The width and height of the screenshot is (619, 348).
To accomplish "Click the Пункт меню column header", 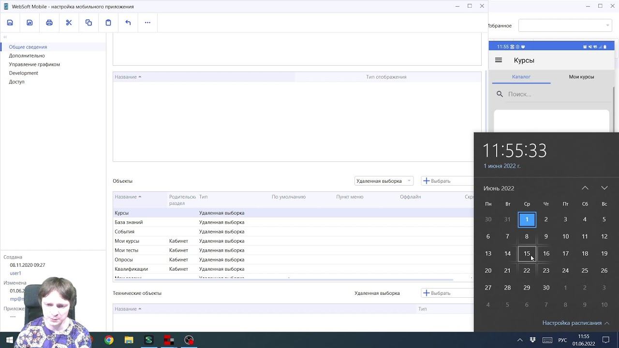I will click(350, 197).
